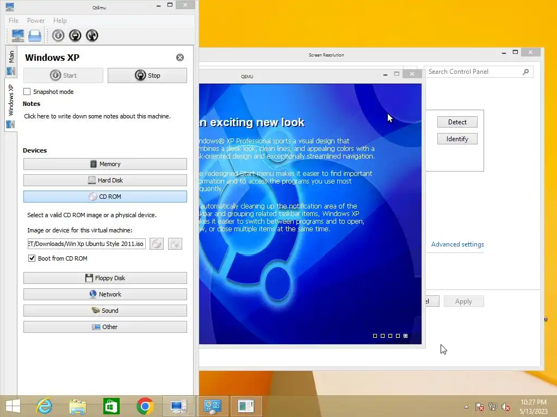Click the QtEmu application title bar icon
Image resolution: width=557 pixels, height=417 pixels.
(x=10, y=7)
